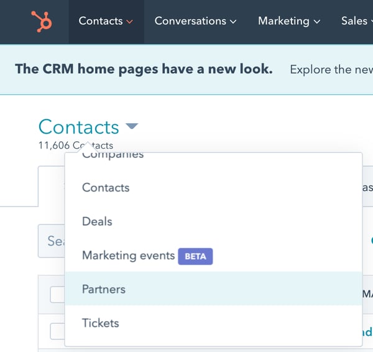Screen dimensions: 373x352
Task: Open the Sales navigation menu
Action: pos(357,21)
